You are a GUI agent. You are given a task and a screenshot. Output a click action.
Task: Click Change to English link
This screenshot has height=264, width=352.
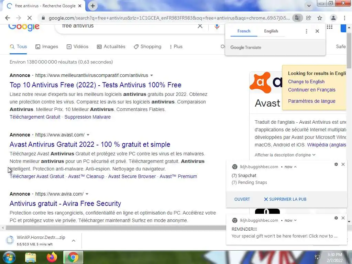click(306, 82)
